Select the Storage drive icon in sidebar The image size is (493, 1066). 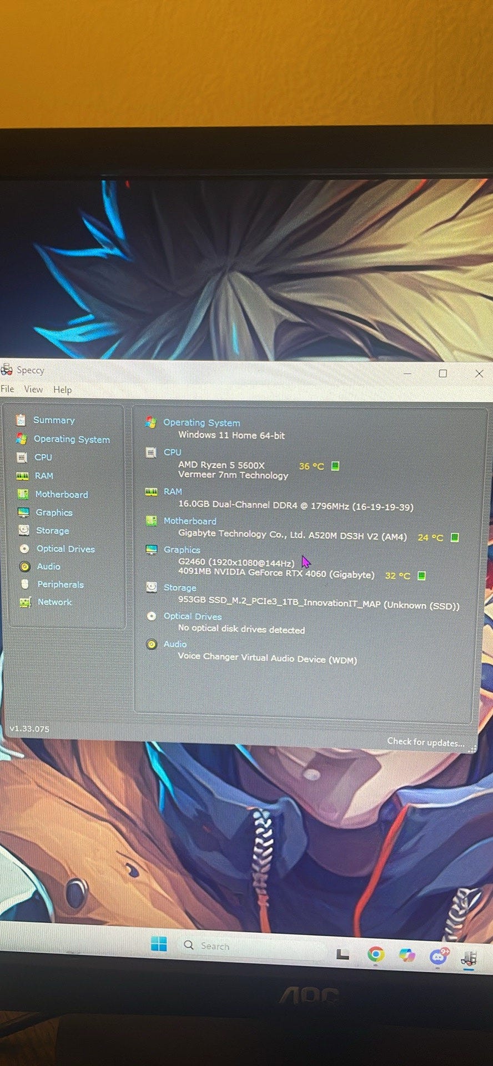(x=24, y=530)
